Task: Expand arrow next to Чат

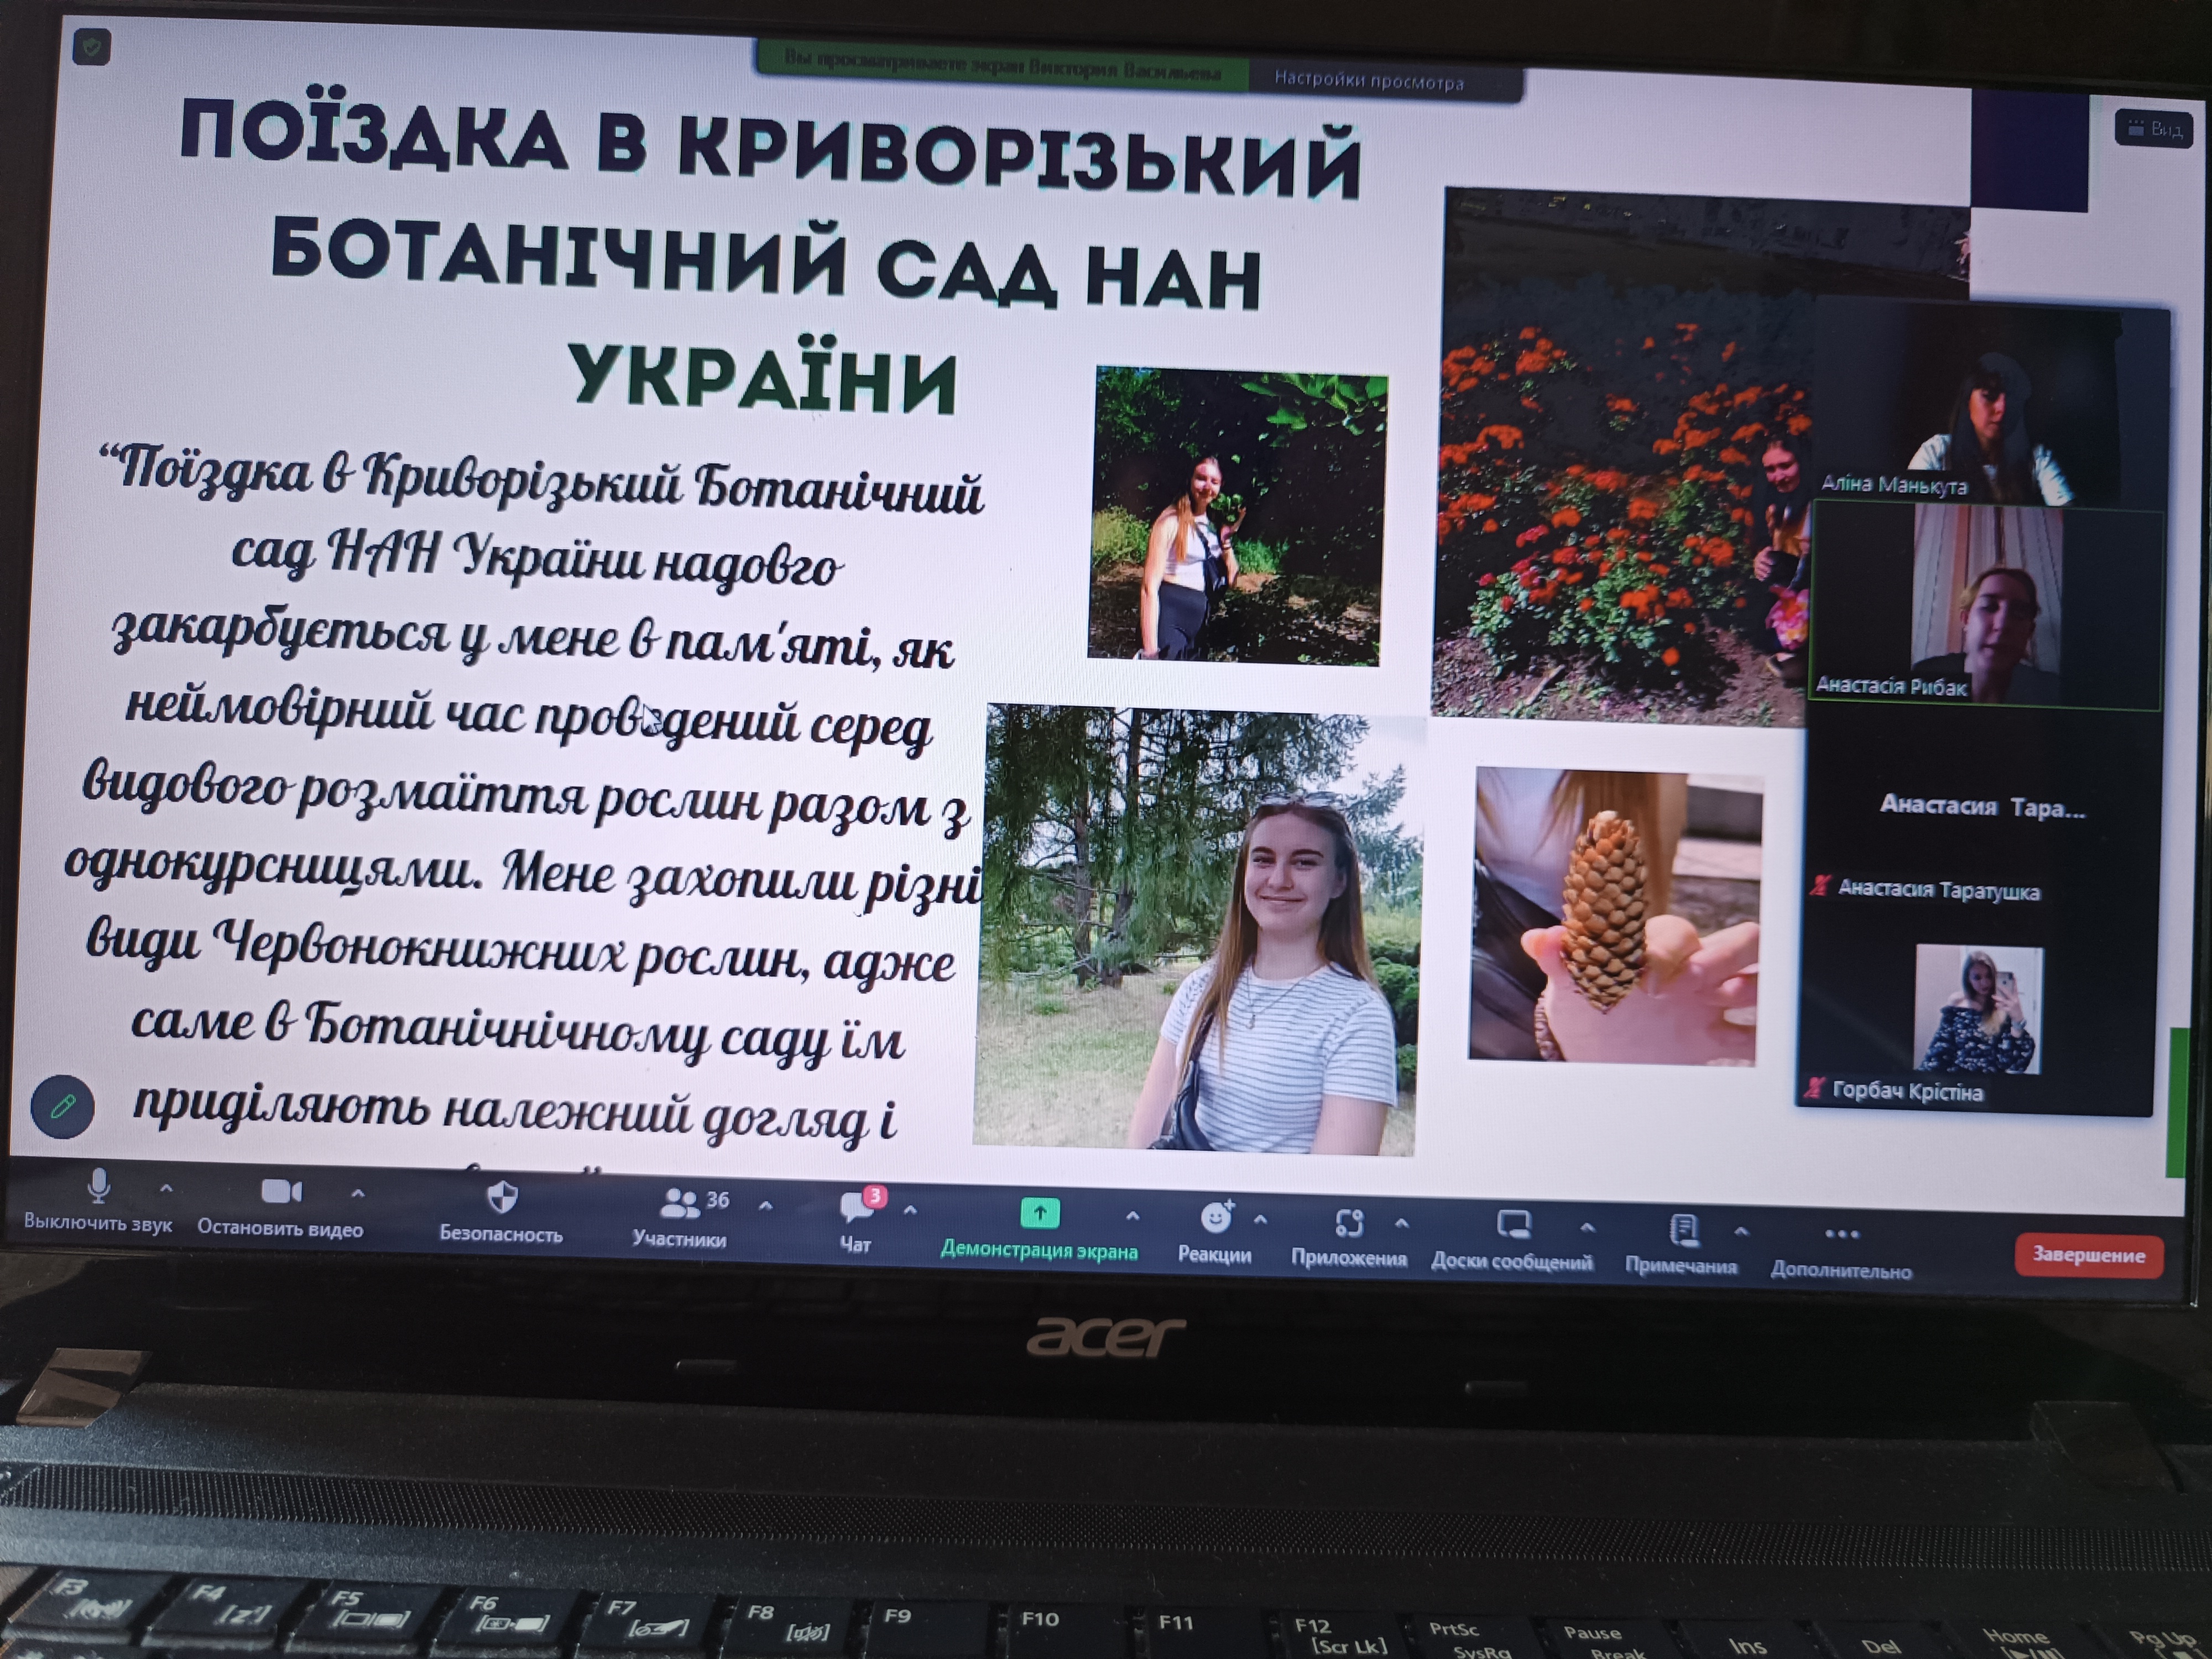Action: tap(910, 1210)
